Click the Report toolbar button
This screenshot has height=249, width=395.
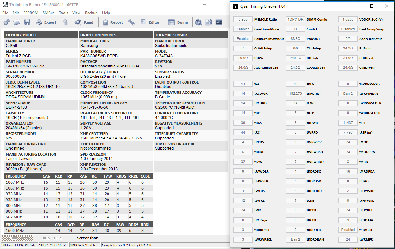[113, 22]
